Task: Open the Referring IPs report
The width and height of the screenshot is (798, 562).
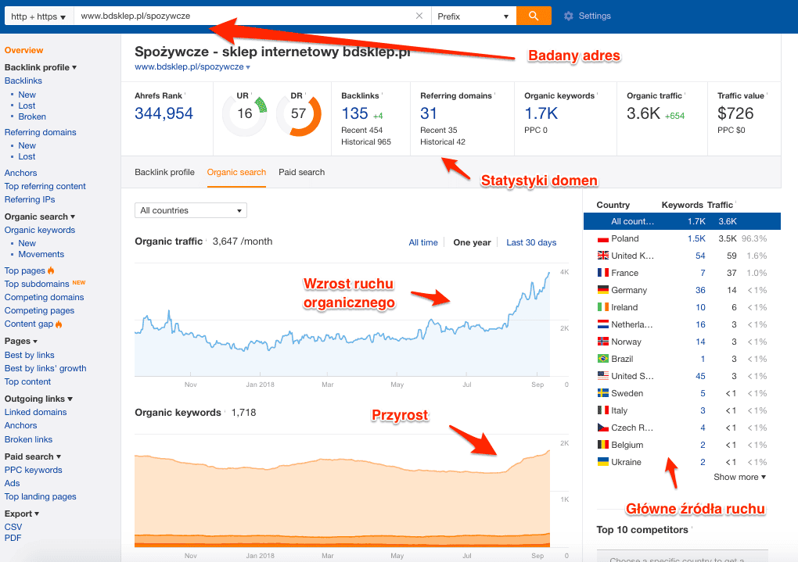Action: (x=30, y=199)
